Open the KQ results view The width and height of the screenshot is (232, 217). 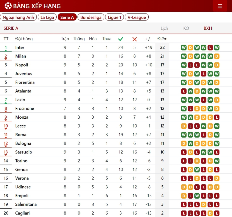click(x=186, y=28)
